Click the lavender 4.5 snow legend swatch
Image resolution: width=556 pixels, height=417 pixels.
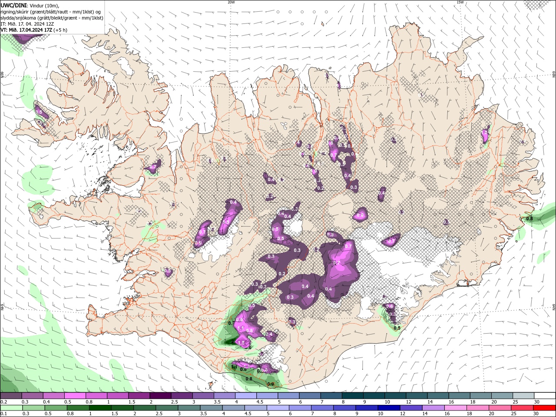click(267, 396)
